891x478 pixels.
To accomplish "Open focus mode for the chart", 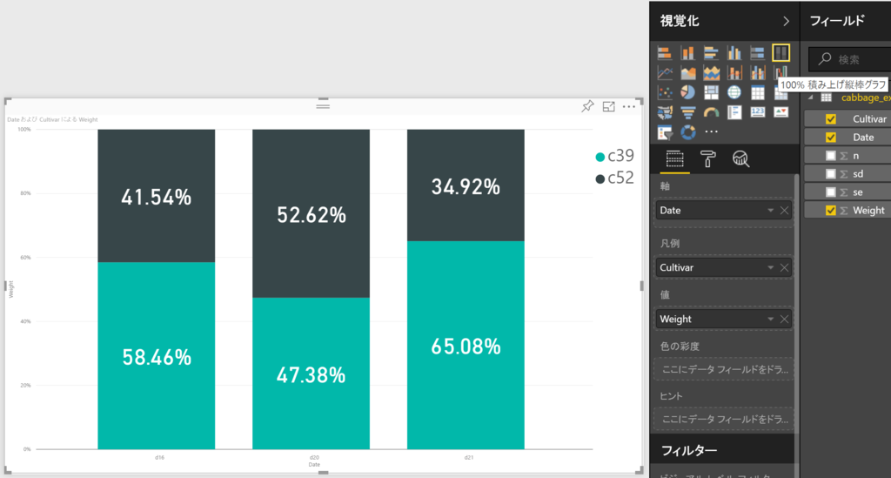I will tap(608, 106).
